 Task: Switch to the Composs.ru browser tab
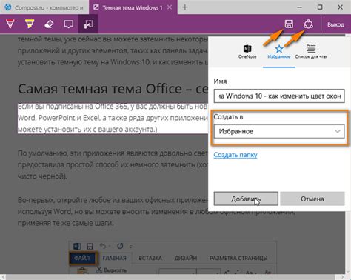44,7
